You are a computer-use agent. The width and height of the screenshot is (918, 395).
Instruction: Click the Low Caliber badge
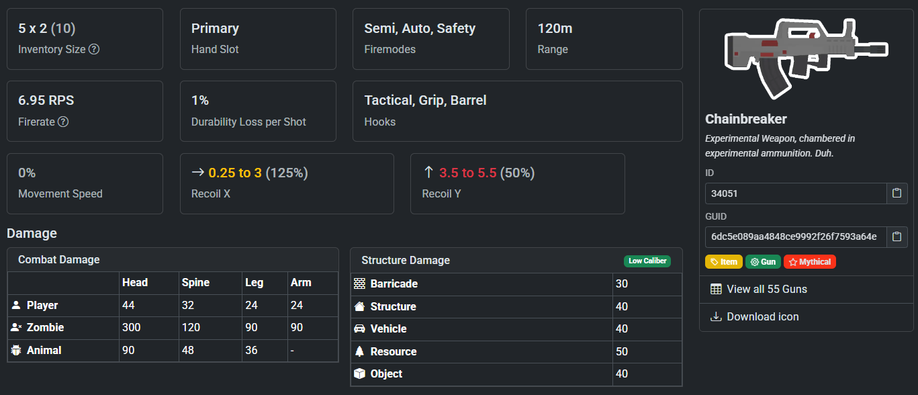(647, 261)
